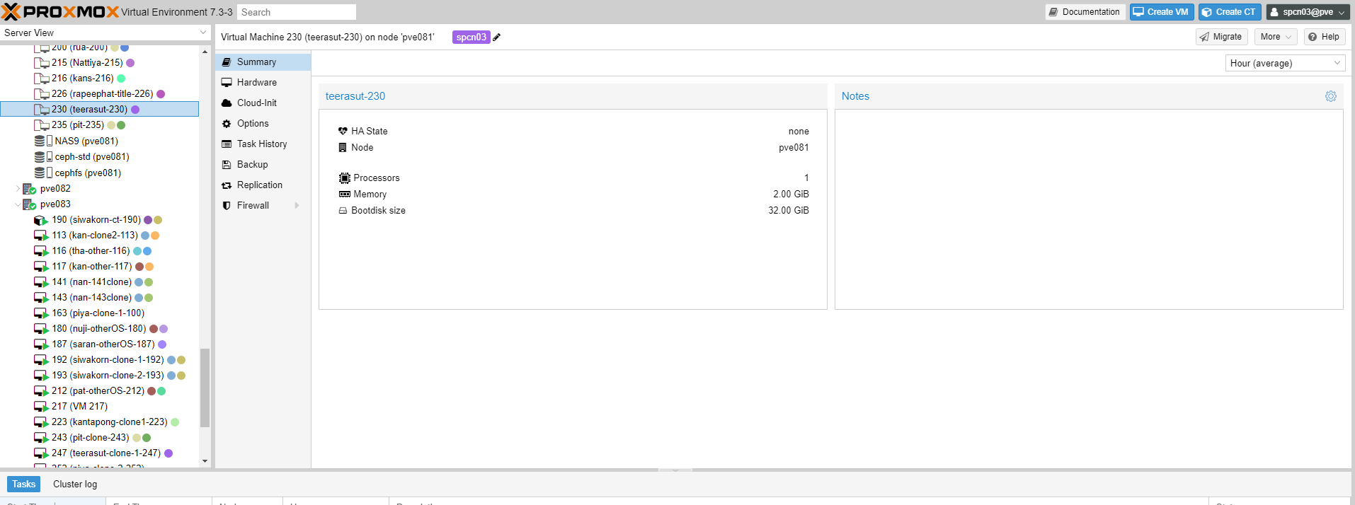Click the Proxmox logo icon
The width and height of the screenshot is (1355, 505).
tap(11, 11)
